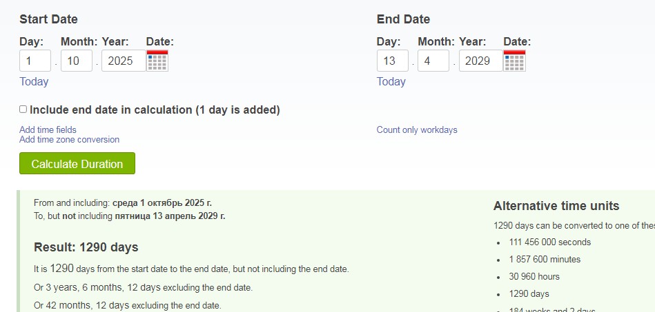
Task: Click the Alternative time units heading
Action: (556, 206)
